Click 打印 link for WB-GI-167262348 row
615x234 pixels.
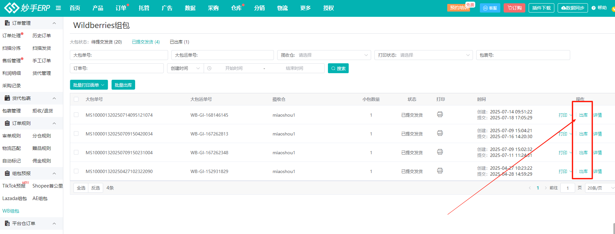point(563,153)
